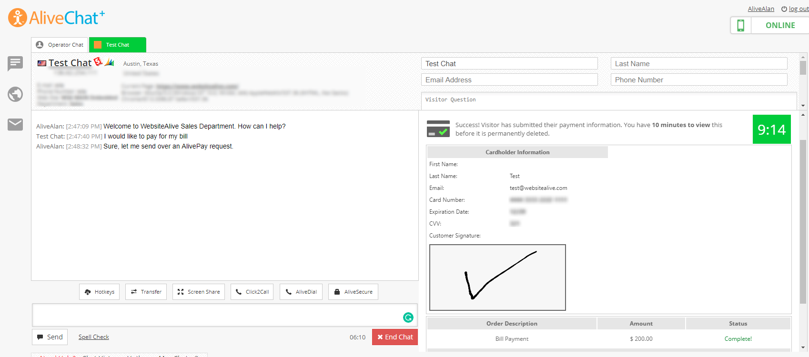Open AliveSecure
The image size is (809, 357).
pos(353,292)
